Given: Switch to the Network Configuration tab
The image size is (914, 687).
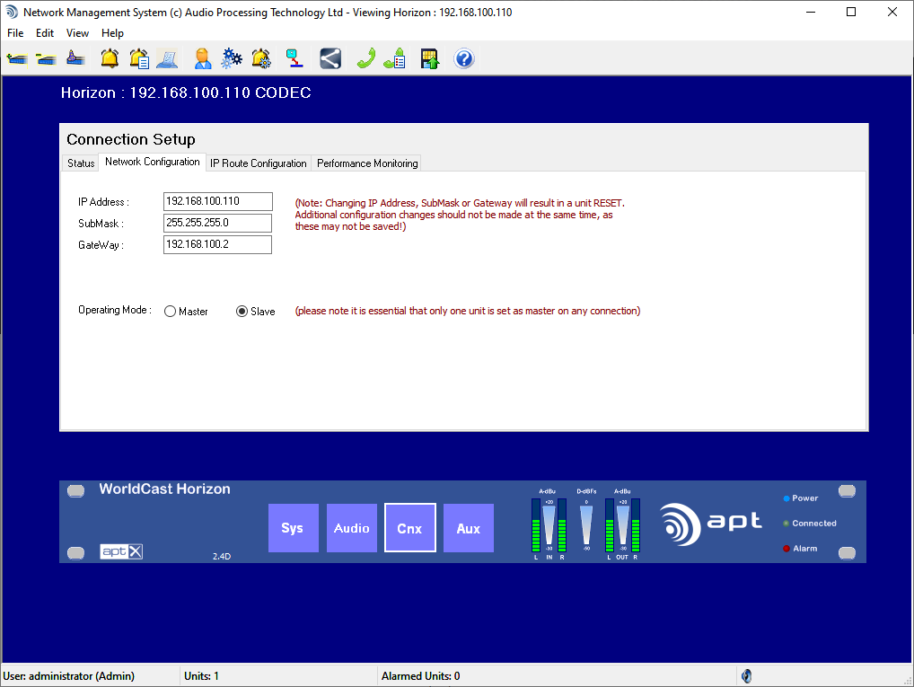Looking at the screenshot, I should tap(152, 163).
